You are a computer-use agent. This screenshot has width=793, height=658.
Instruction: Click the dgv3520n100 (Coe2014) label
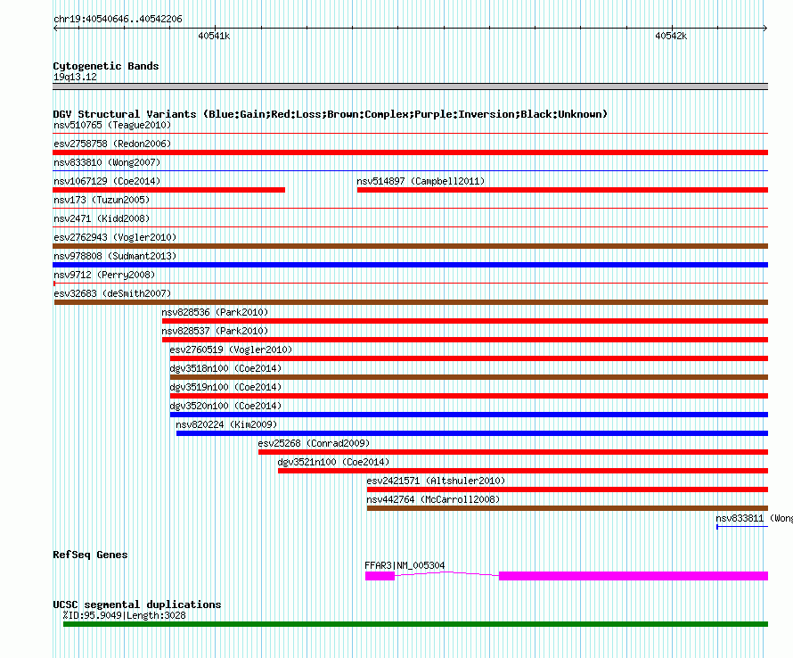click(225, 406)
